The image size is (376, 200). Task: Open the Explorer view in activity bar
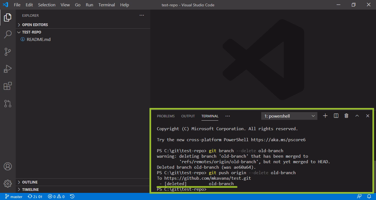[x=8, y=18]
